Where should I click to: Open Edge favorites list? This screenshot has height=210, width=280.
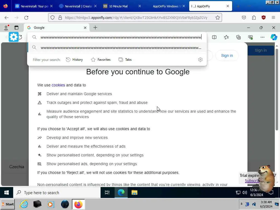226,37
